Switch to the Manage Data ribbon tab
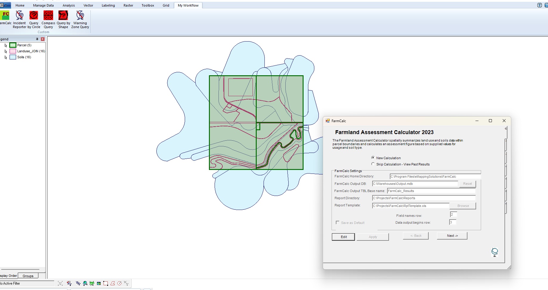Viewport: 548px width, 290px height. point(43,5)
